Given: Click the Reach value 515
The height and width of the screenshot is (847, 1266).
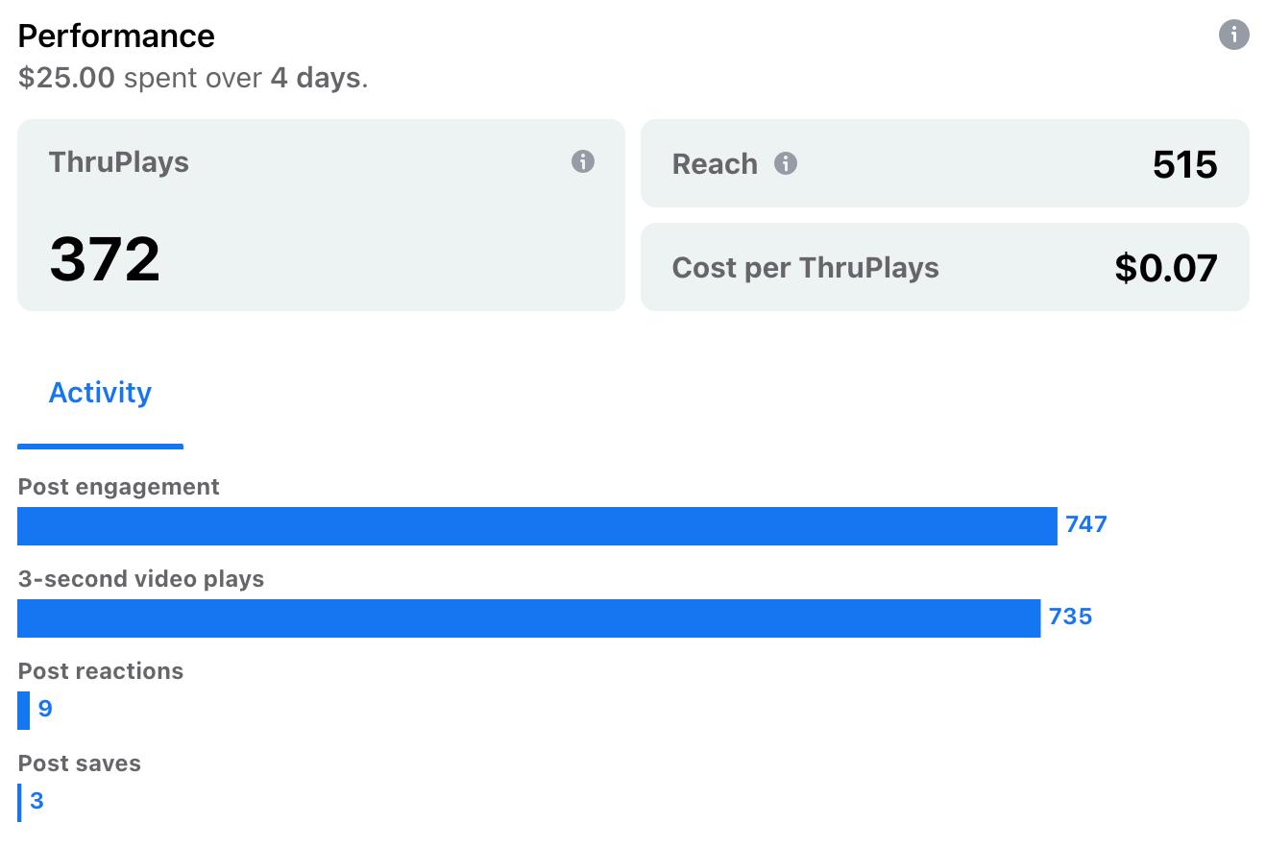Looking at the screenshot, I should pyautogui.click(x=1184, y=165).
